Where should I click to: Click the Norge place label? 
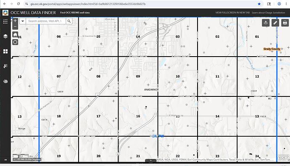(21, 129)
